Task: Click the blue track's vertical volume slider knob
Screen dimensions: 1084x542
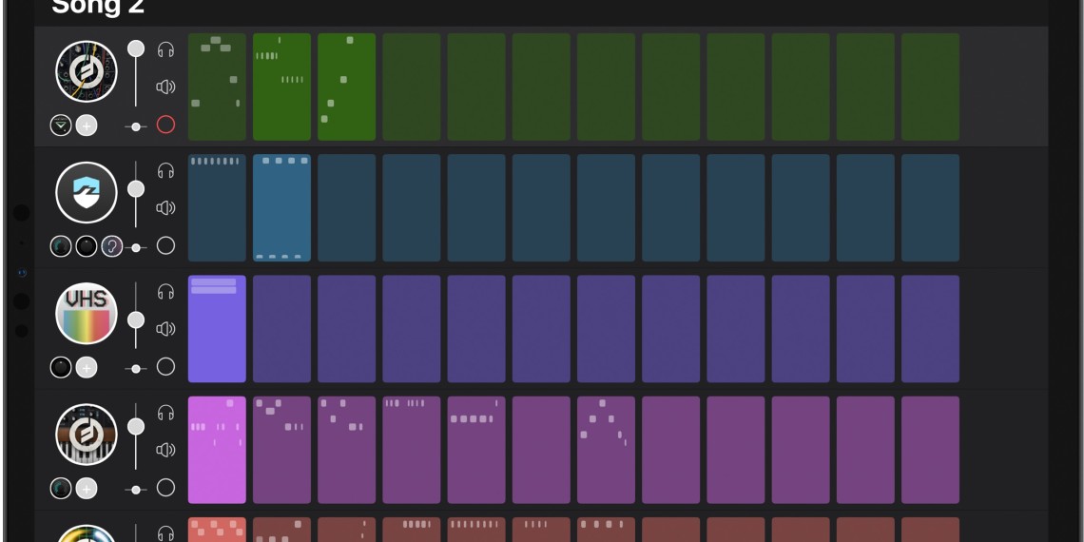Action: click(136, 188)
